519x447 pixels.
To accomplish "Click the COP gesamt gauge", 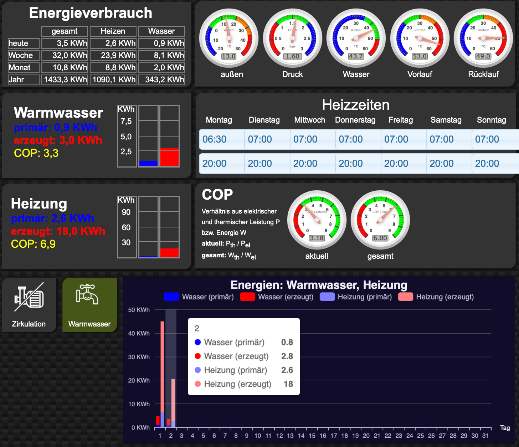I will [380, 220].
